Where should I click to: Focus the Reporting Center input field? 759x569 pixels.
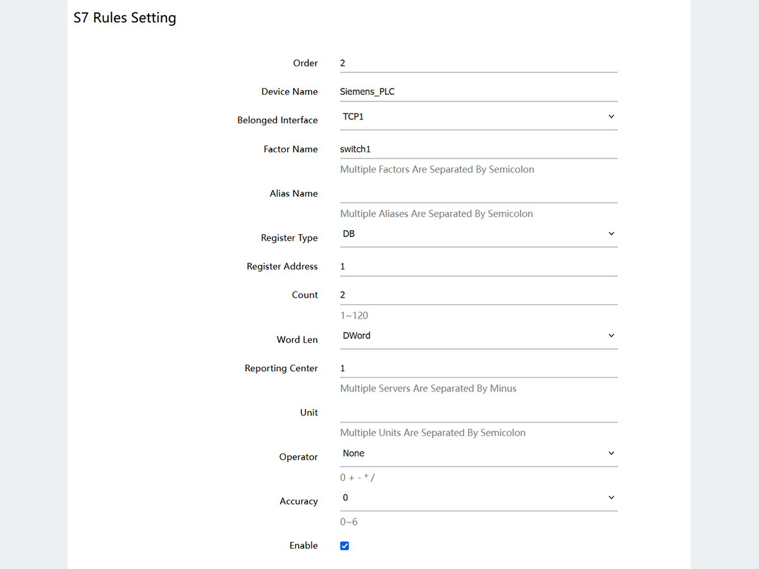click(479, 368)
